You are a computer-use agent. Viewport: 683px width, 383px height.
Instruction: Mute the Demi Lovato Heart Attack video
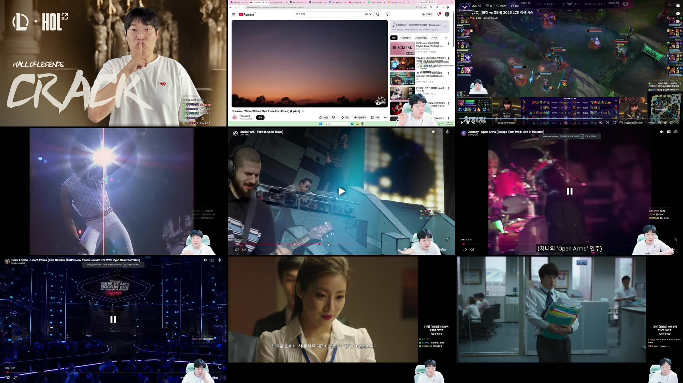pos(205,260)
